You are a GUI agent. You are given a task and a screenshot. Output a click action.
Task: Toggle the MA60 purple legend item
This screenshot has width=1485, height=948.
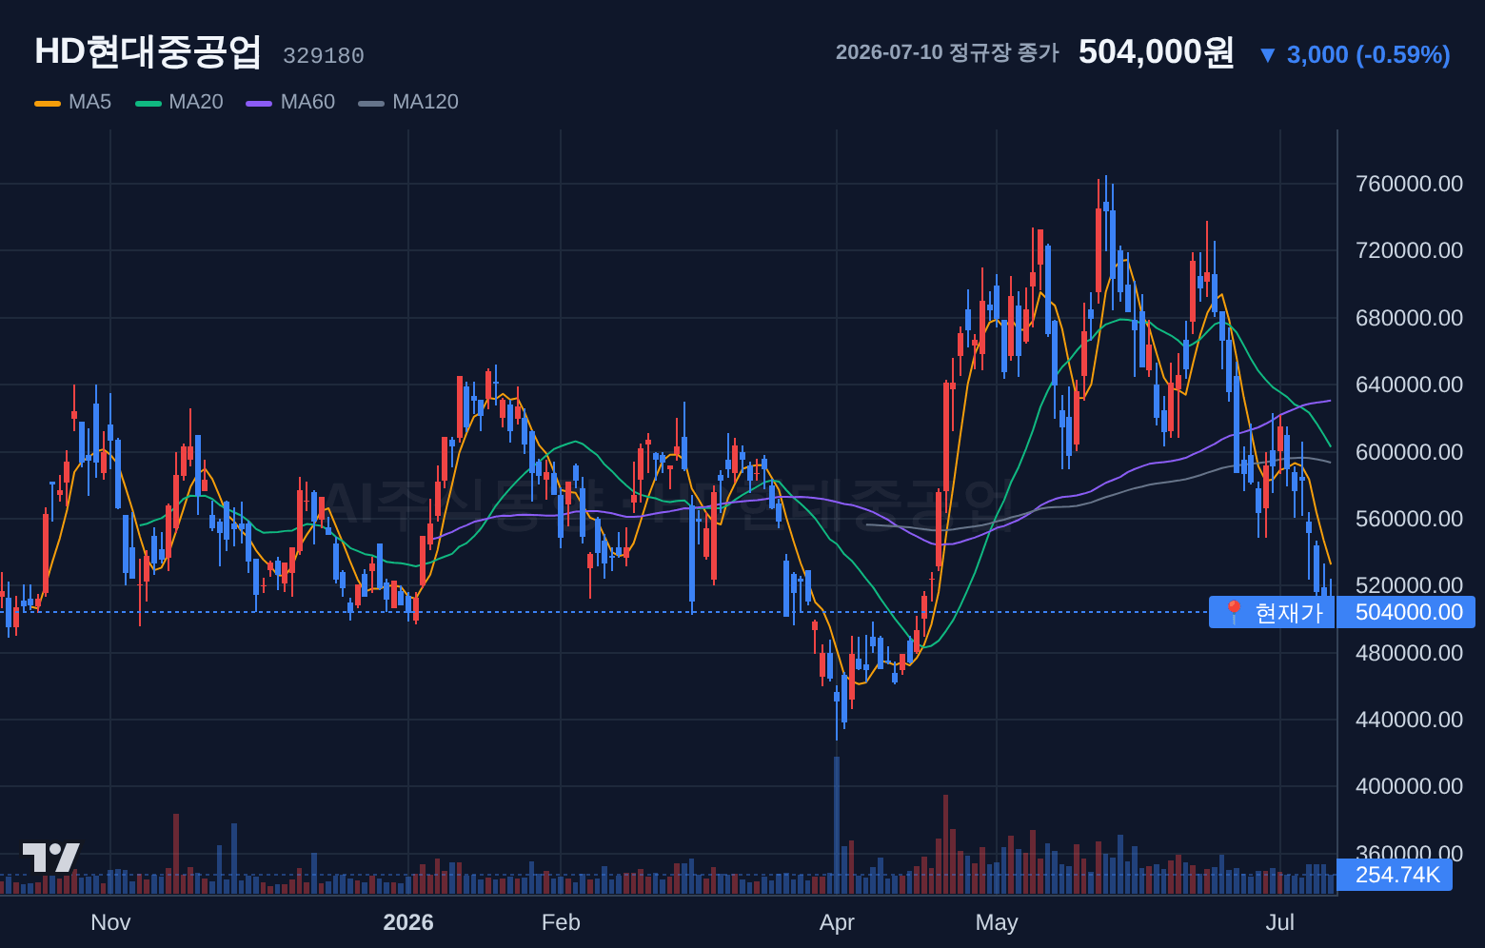point(290,102)
